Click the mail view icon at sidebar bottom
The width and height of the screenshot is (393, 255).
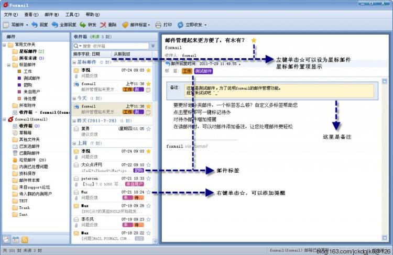click(6, 240)
